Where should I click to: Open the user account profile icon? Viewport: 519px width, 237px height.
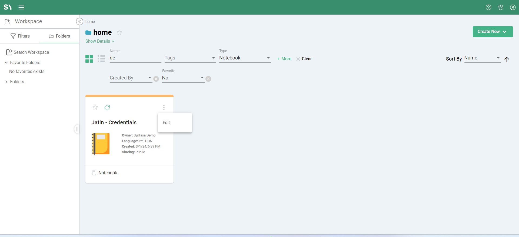coord(513,7)
